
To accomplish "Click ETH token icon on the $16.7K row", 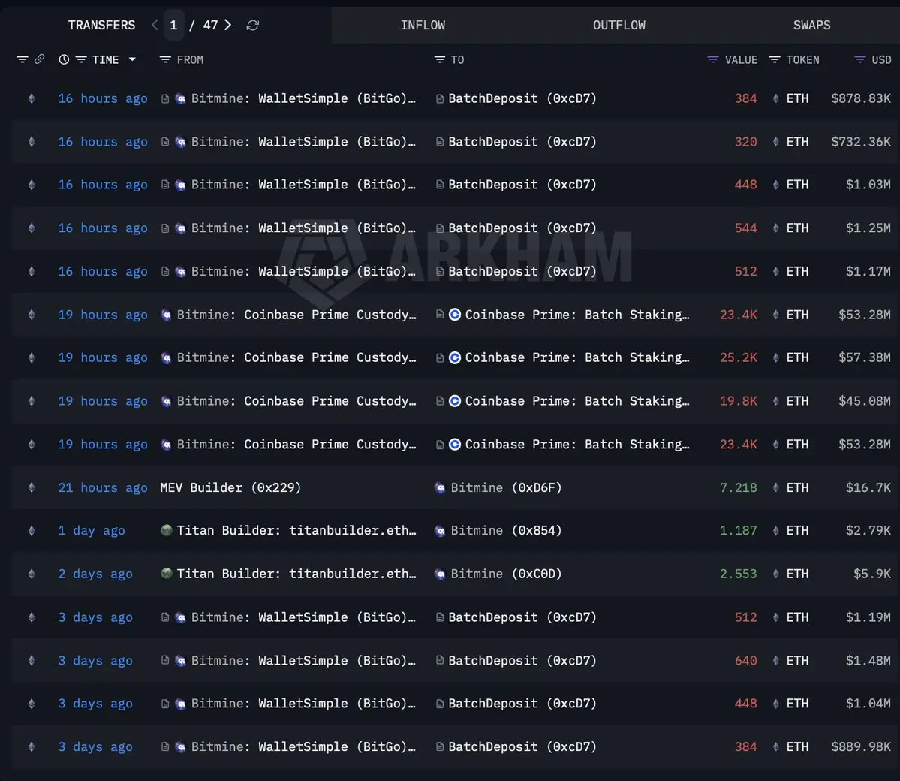I will [x=776, y=487].
